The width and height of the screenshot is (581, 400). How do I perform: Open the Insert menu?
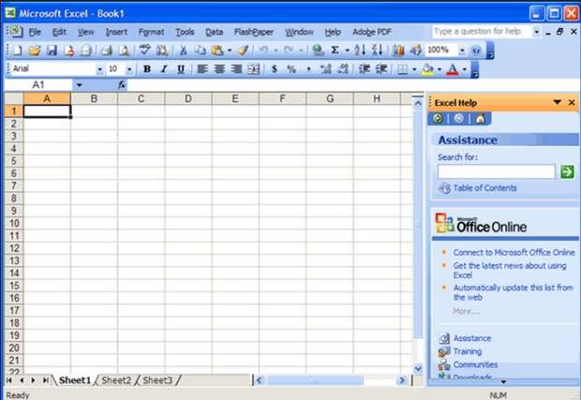pos(116,32)
